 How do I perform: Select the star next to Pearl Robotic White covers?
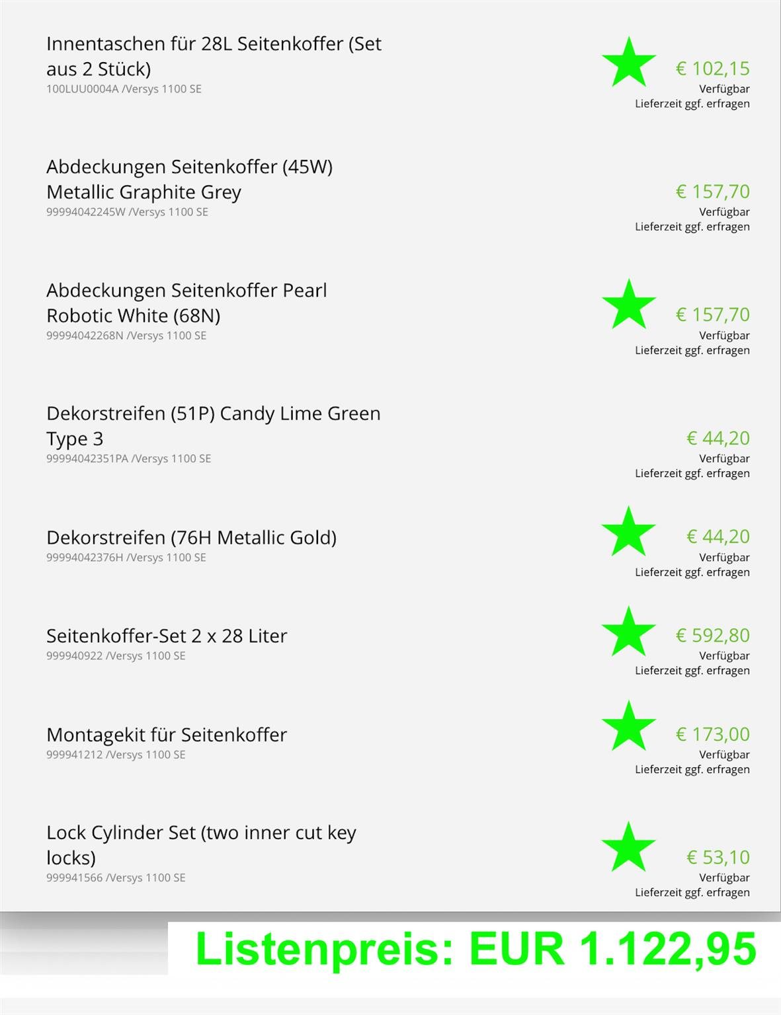[x=628, y=304]
